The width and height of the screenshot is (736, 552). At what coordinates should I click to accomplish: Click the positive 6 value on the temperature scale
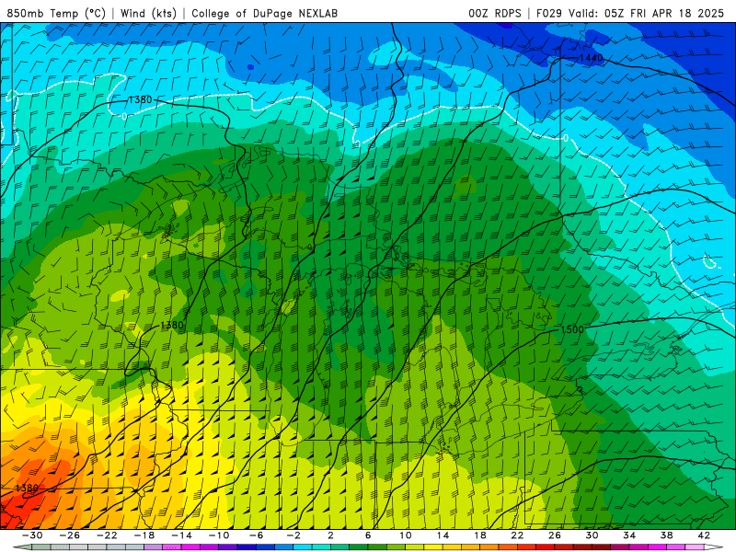368,535
